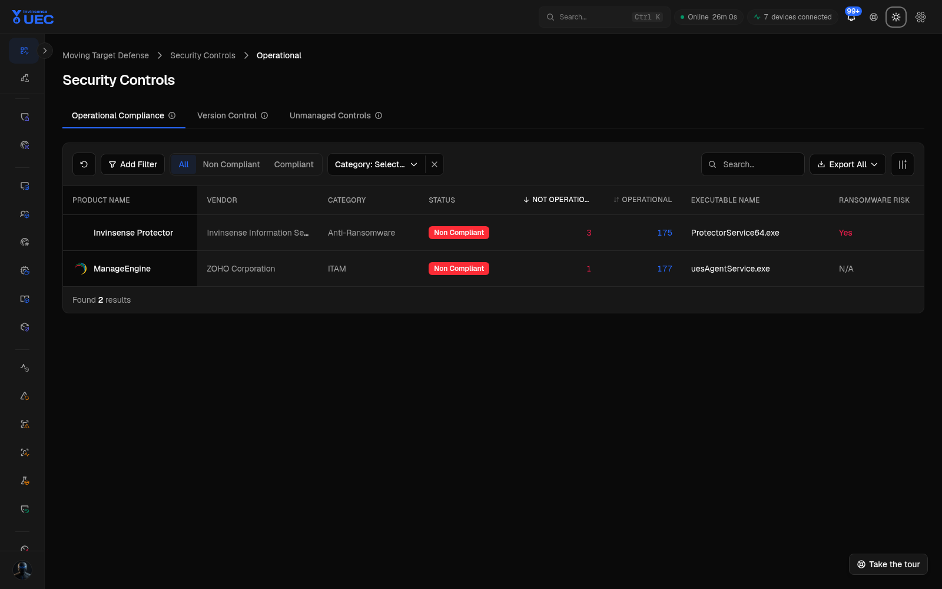Screen dimensions: 942x589
Task: Open the cube with shield sidebar icon
Action: coord(24,327)
